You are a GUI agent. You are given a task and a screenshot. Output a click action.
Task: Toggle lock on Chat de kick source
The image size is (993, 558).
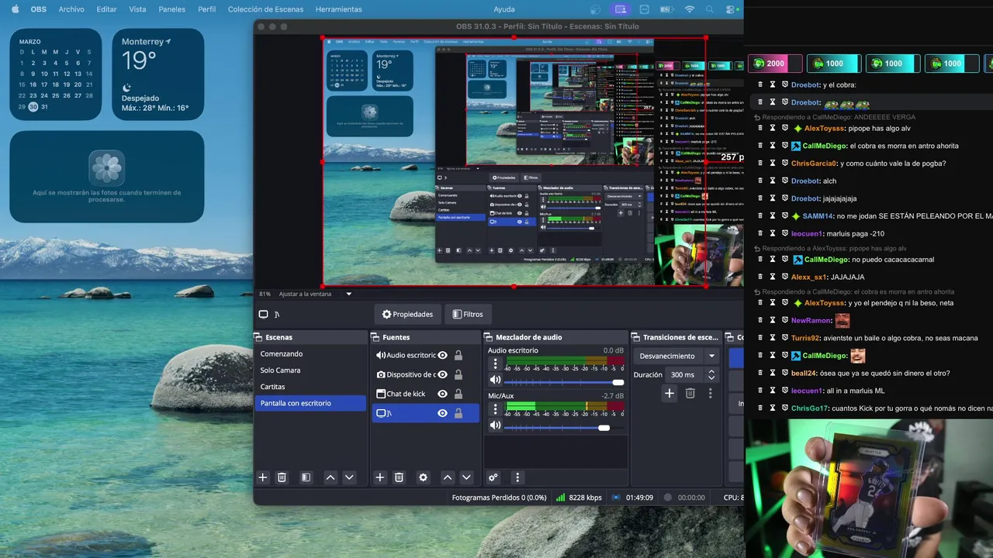pos(458,394)
